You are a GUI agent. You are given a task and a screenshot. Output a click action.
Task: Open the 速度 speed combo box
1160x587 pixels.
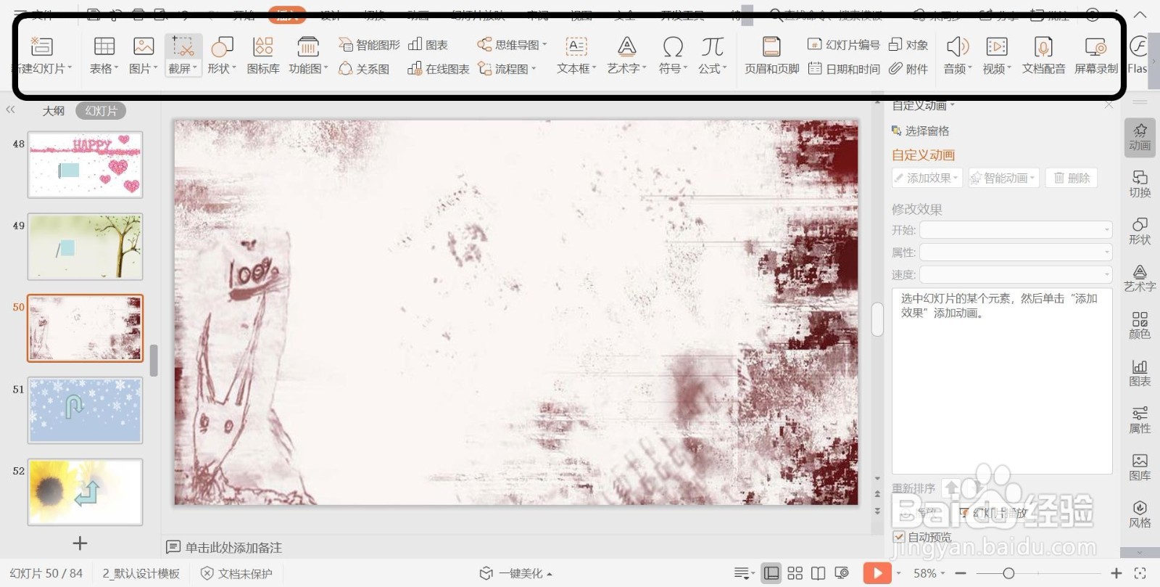[1016, 274]
